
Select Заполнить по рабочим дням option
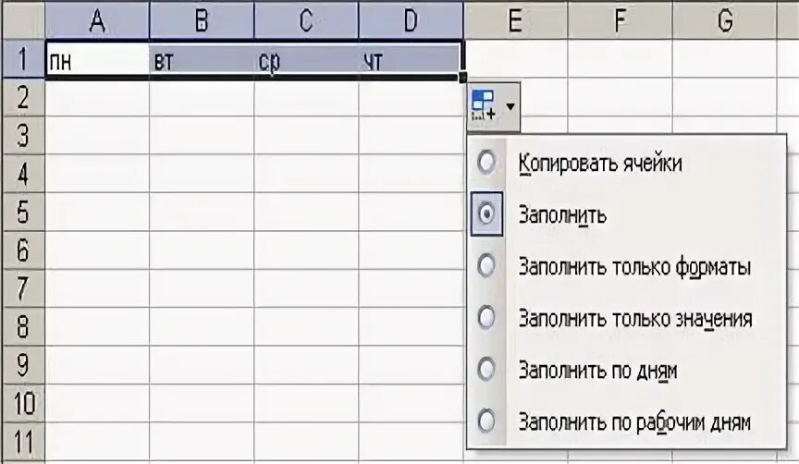(x=634, y=422)
